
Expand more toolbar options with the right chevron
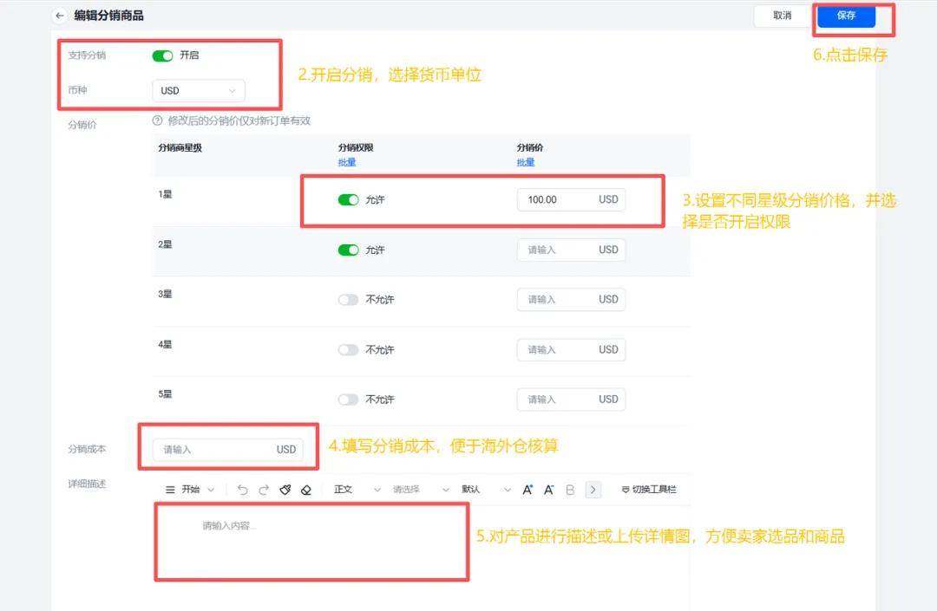(593, 490)
